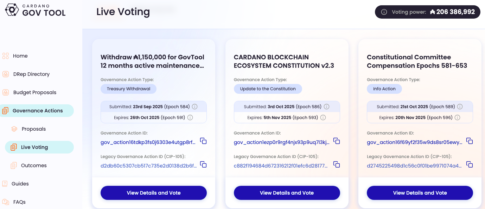
Task: Show info for 20th Nov 2025 expiry
Action: (457, 118)
